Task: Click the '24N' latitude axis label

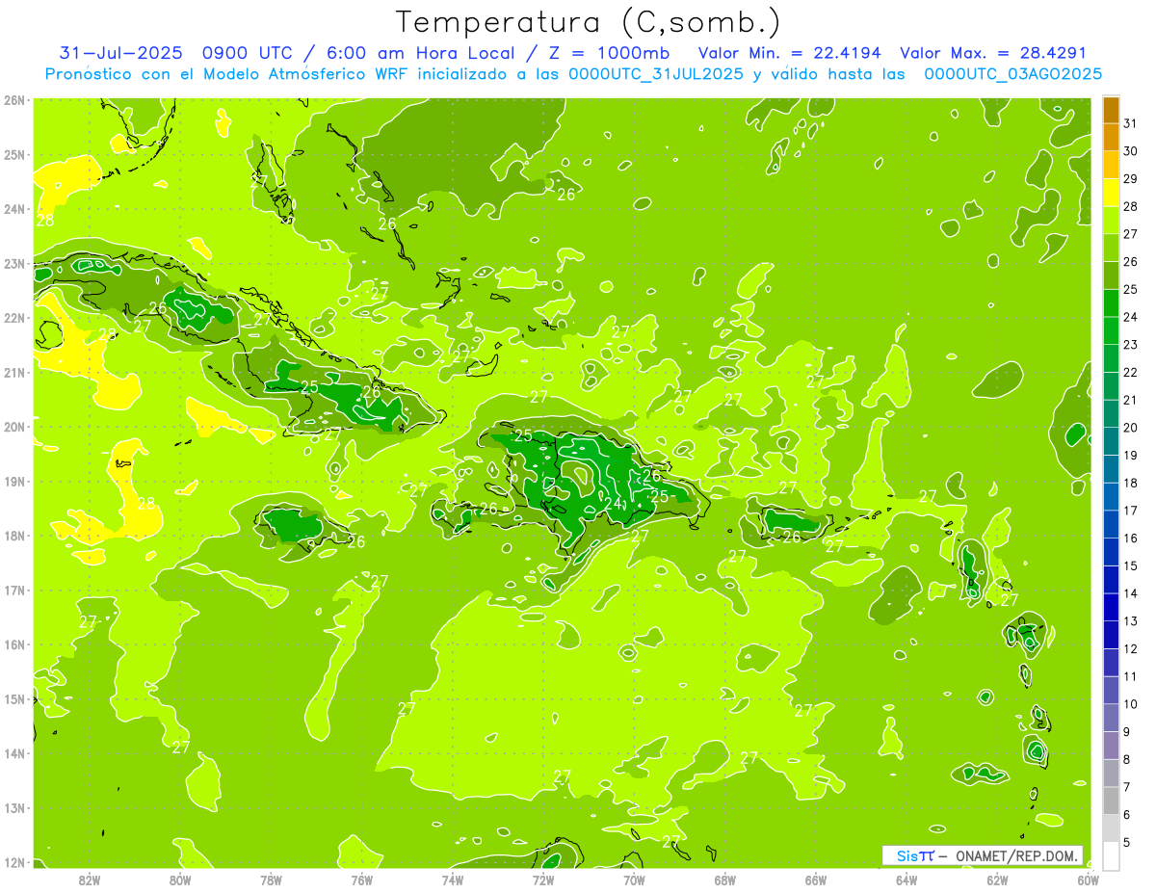Action: point(13,209)
